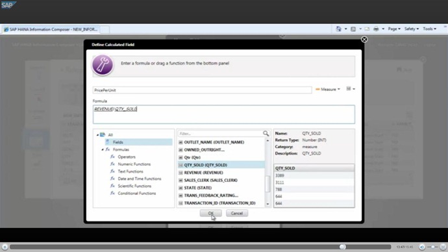Click preview value 3389

pos(280,175)
